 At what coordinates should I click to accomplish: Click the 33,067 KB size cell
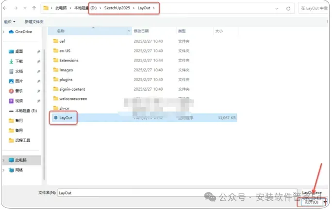pos(227,118)
